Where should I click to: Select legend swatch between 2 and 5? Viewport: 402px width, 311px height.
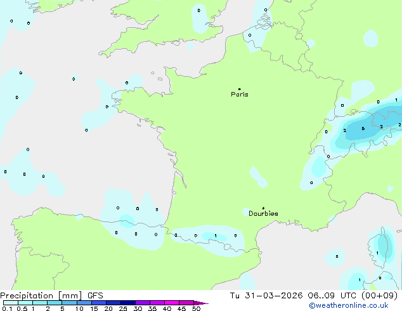pyautogui.click(x=55, y=303)
